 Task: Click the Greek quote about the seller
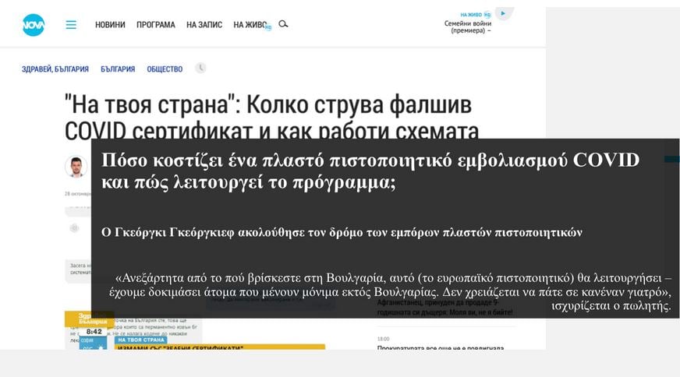(390, 291)
